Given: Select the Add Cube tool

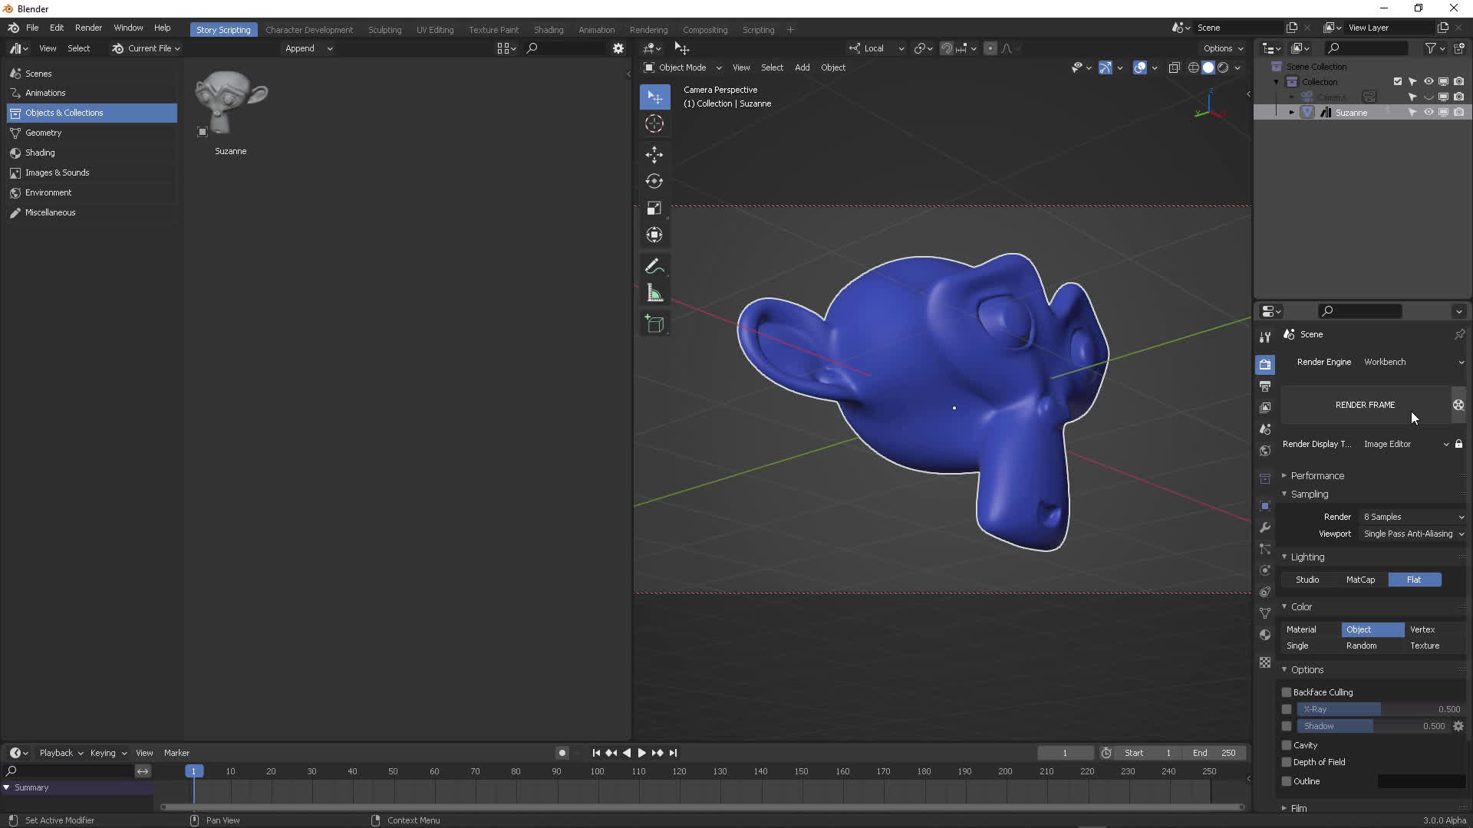Looking at the screenshot, I should click(654, 324).
